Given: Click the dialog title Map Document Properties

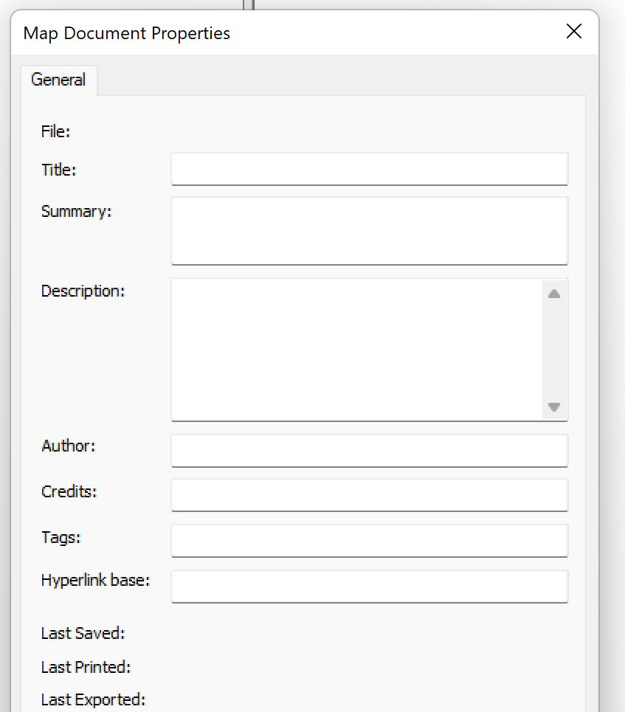Looking at the screenshot, I should coord(126,33).
